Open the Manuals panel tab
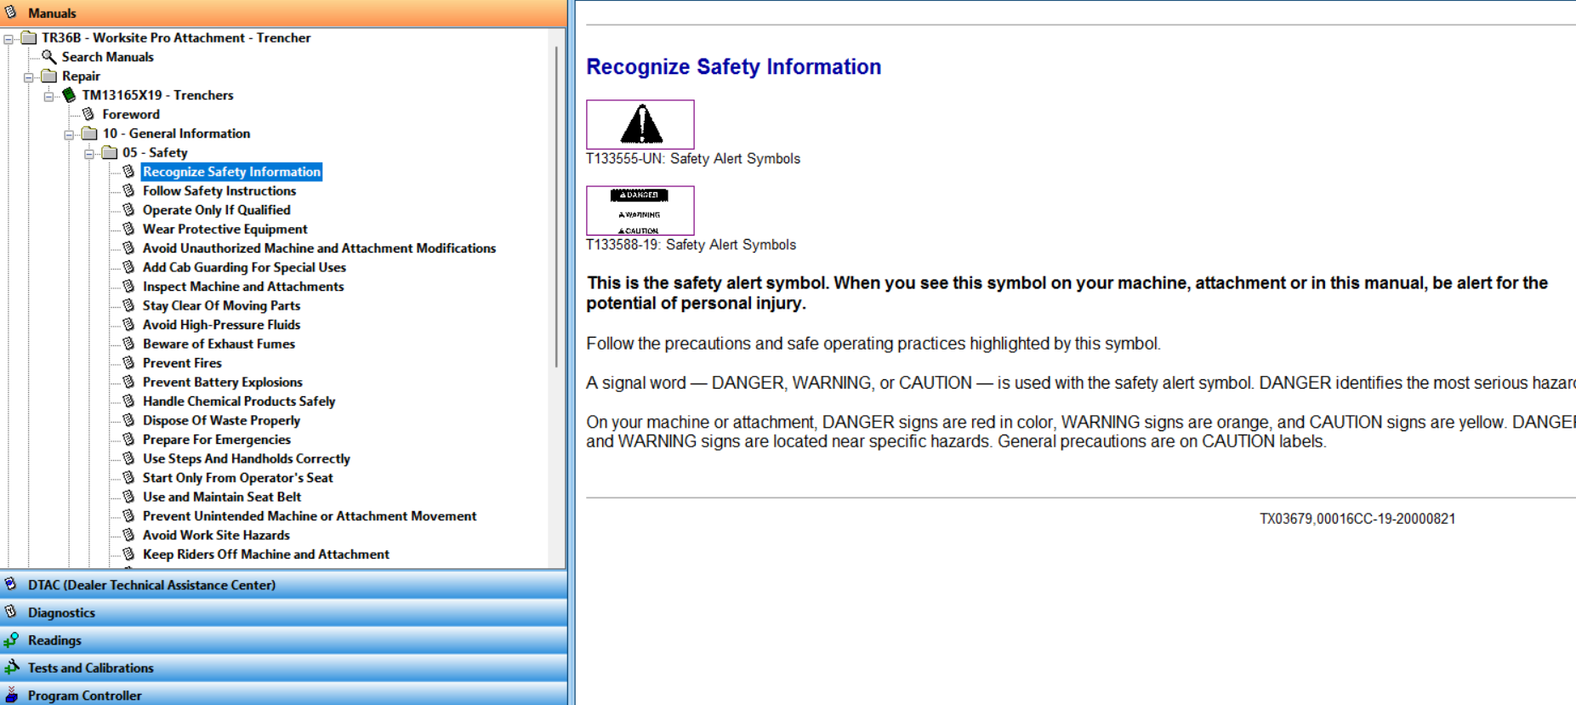 (283, 13)
